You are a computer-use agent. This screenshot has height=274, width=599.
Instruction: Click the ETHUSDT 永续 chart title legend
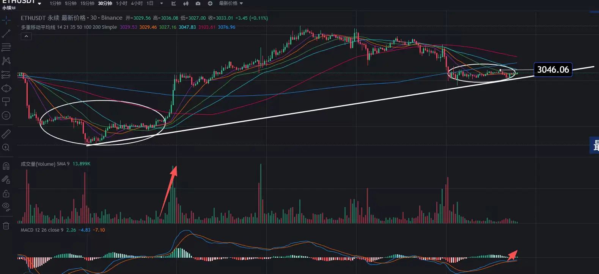pyautogui.click(x=72, y=18)
